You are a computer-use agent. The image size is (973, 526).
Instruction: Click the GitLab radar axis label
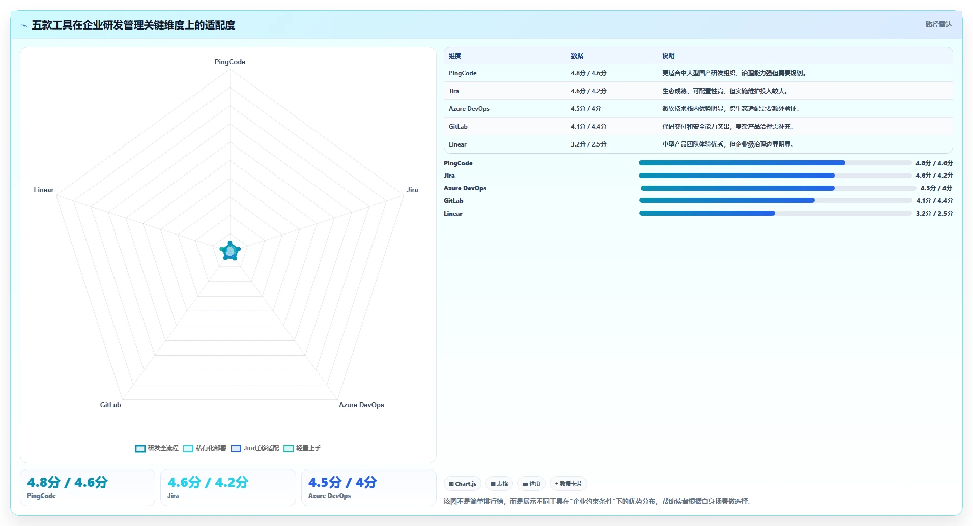[x=110, y=405]
